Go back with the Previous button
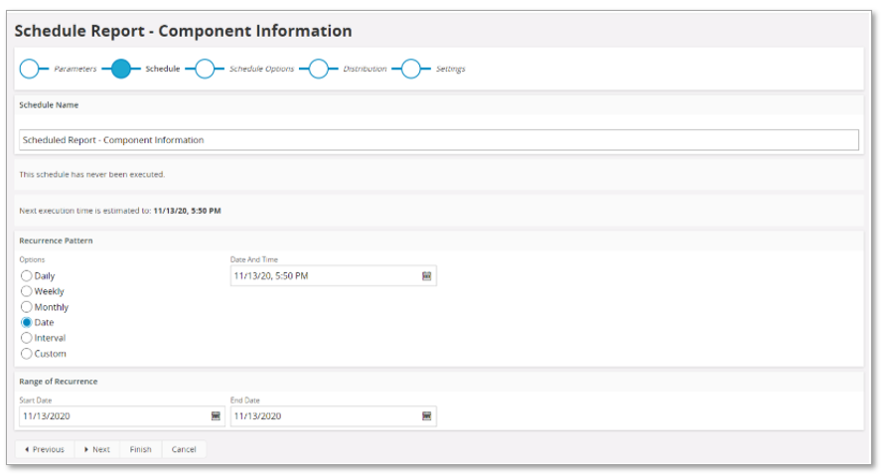 click(x=44, y=450)
